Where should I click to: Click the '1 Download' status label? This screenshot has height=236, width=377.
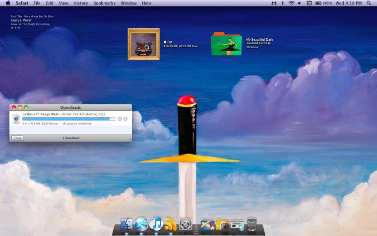point(71,138)
